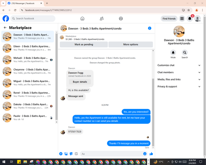This screenshot has width=206, height=165.
Task: Bookmark this page with the star icon
Action: (x=189, y=10)
